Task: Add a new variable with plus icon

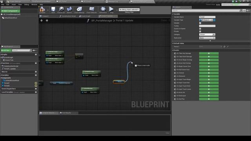Action: 36,75
